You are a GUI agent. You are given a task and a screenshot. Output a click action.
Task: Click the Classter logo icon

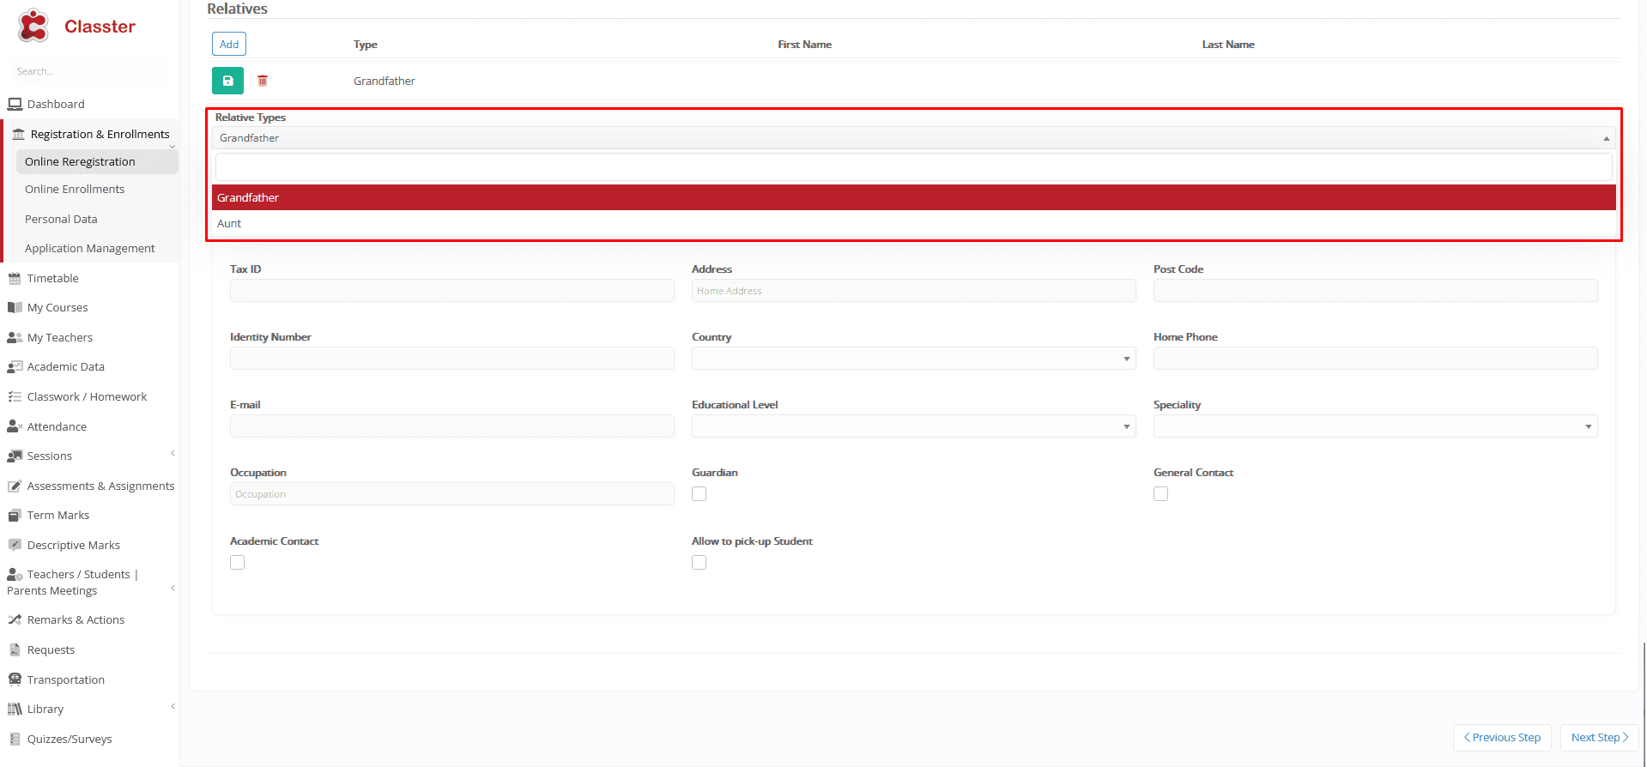pyautogui.click(x=33, y=26)
